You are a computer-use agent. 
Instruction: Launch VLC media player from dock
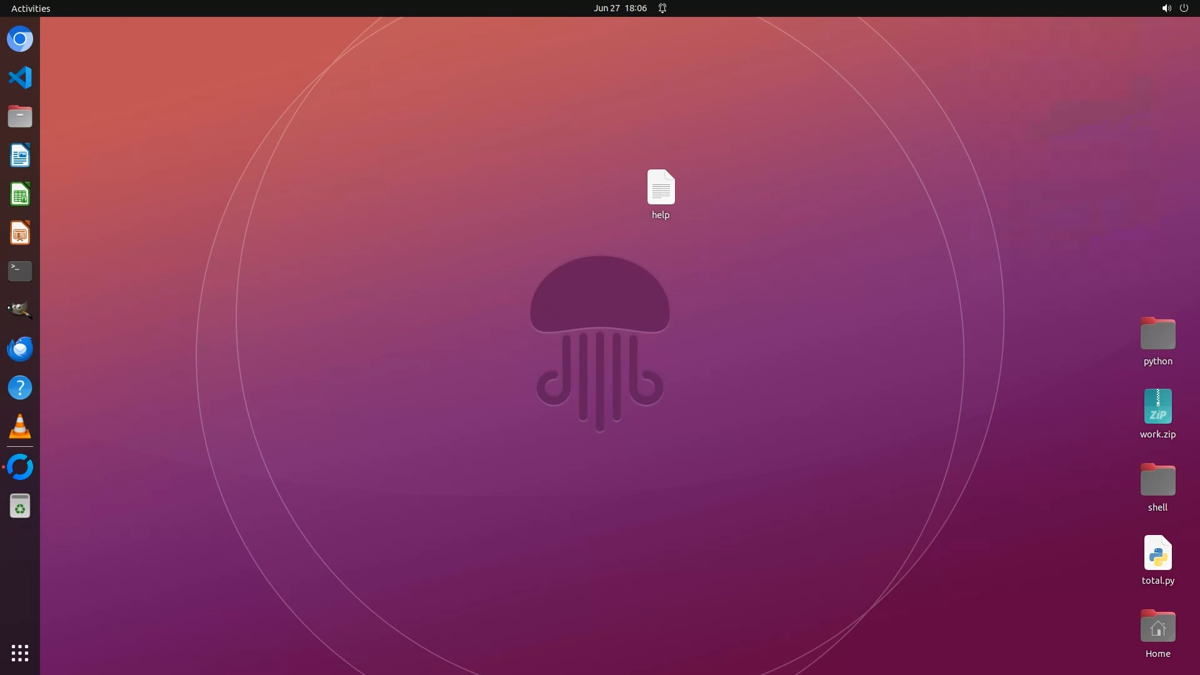(20, 427)
